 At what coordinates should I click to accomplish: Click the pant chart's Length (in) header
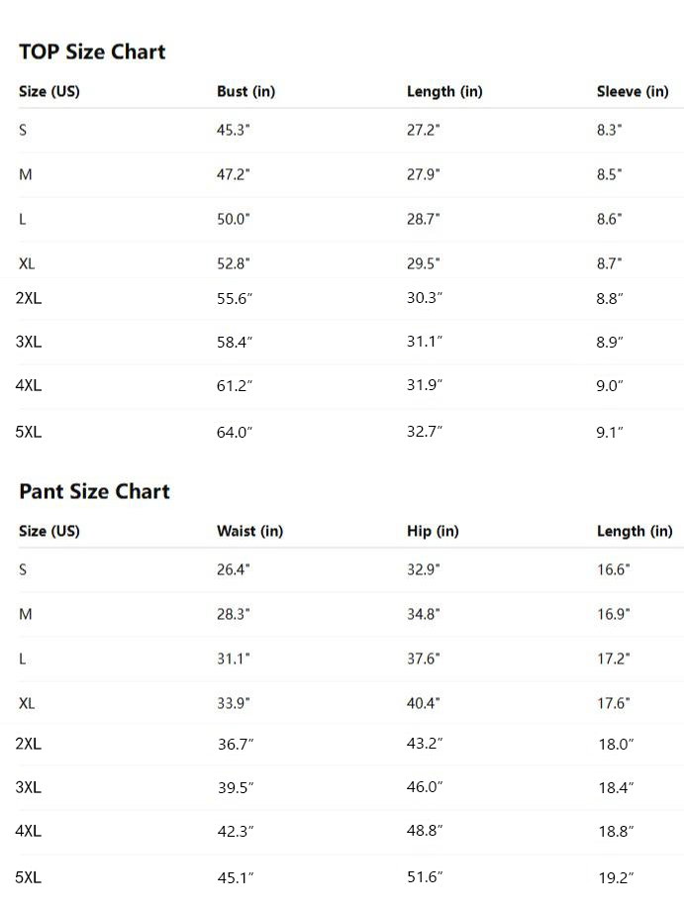pos(635,532)
